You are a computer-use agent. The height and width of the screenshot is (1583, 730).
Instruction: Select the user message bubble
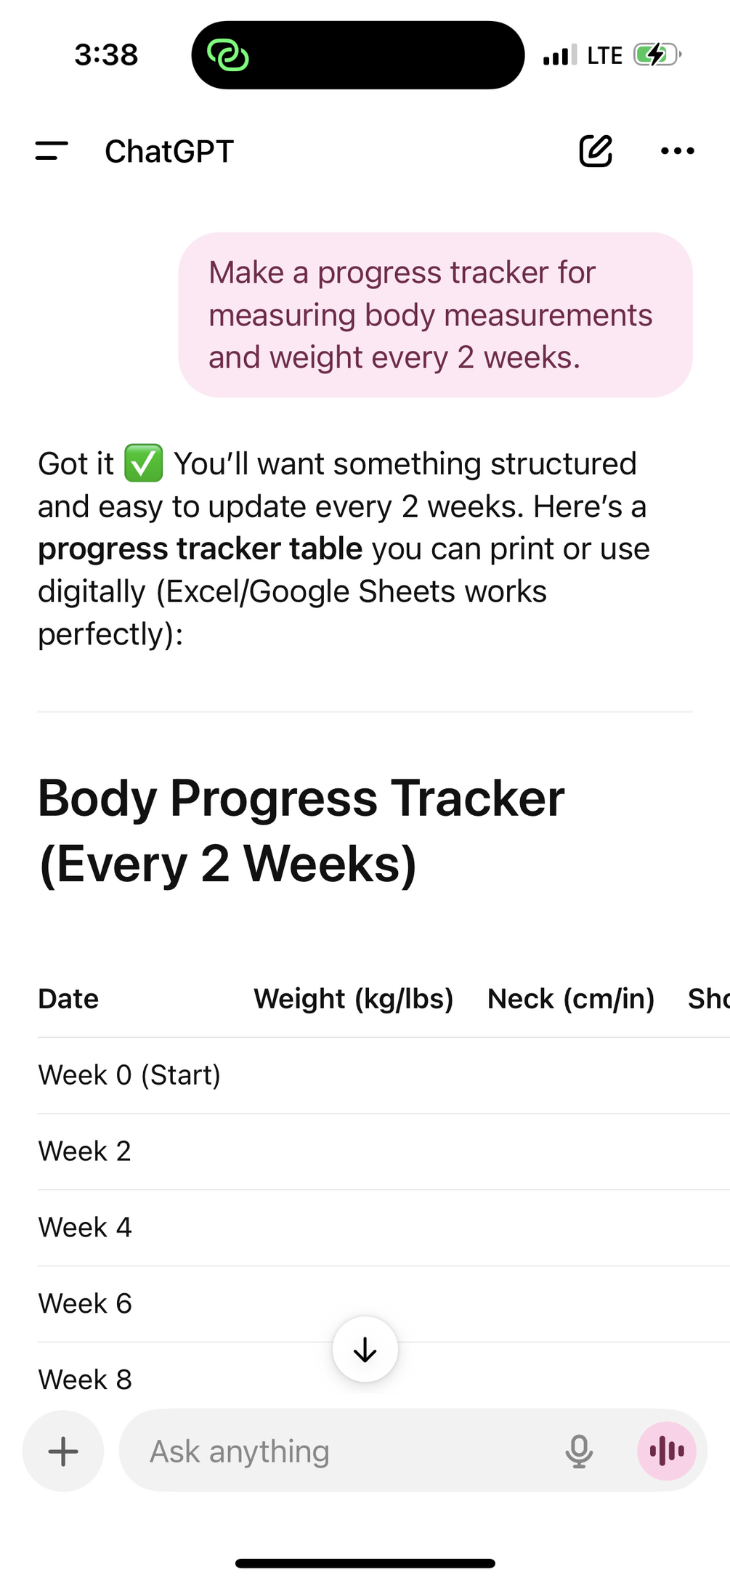pyautogui.click(x=435, y=315)
